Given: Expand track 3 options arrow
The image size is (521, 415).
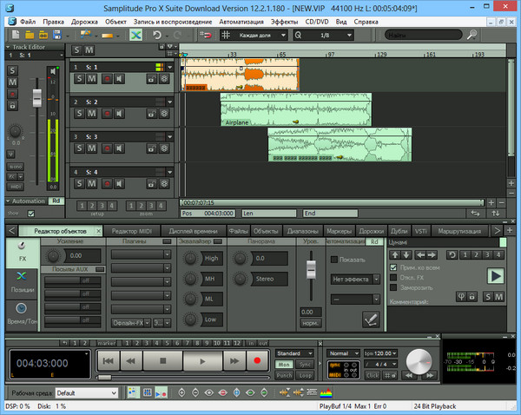Looking at the screenshot, I should (170, 136).
